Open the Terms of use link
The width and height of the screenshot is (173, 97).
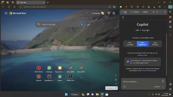click(142, 71)
